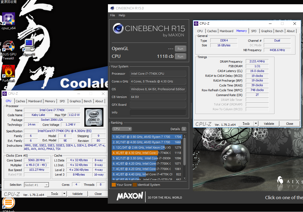Click the GFX Board field
Viewport: 303px width, 212px height.
pos(158,105)
